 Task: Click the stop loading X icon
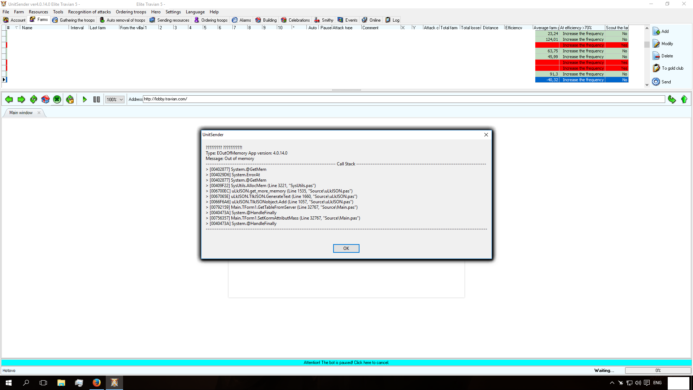(57, 99)
